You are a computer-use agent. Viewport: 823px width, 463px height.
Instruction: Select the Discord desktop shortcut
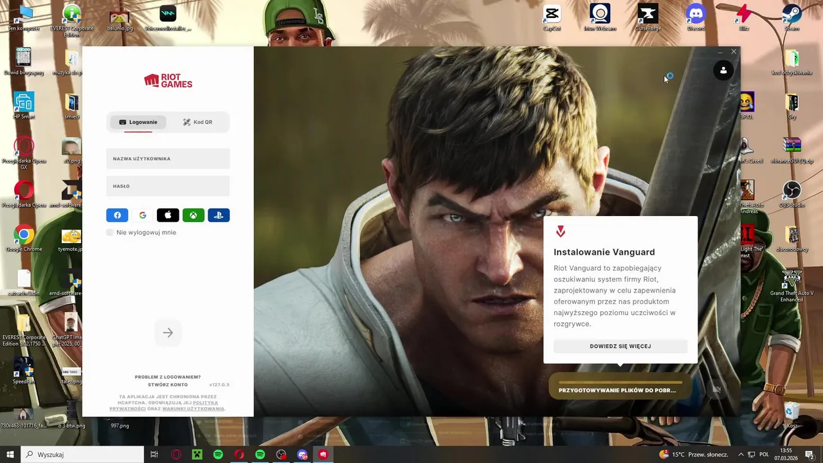tap(696, 18)
